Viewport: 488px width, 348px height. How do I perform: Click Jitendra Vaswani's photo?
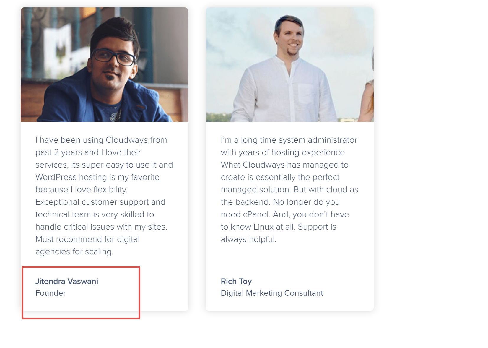(x=104, y=65)
